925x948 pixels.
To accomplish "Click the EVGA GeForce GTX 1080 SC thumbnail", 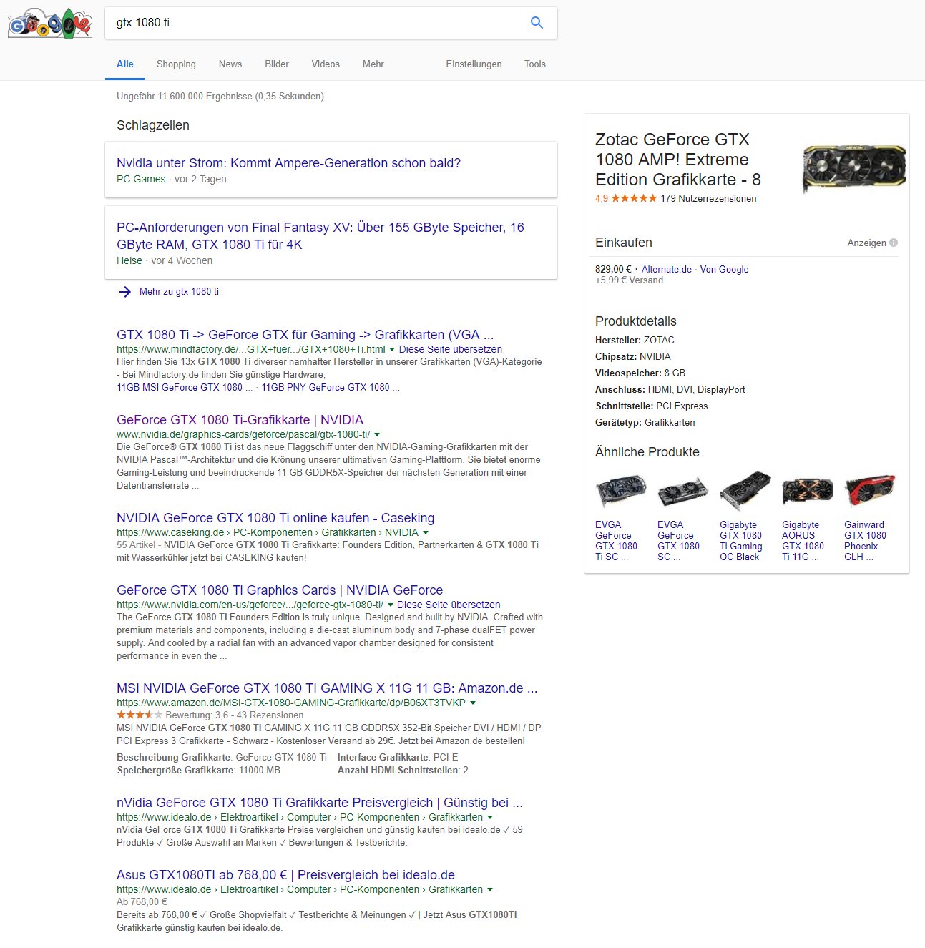I will click(683, 491).
